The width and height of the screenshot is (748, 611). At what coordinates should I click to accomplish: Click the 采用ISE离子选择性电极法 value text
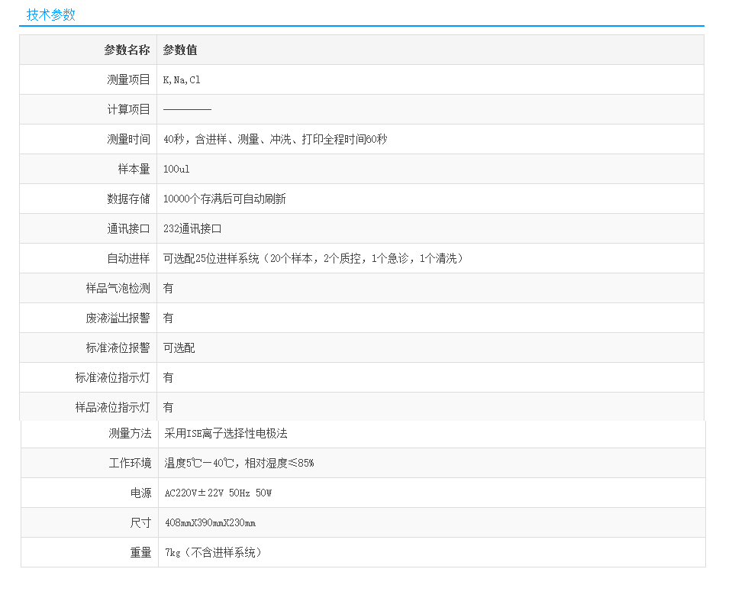[x=225, y=433]
